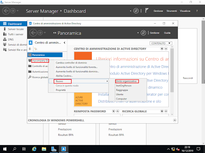The width and height of the screenshot is (205, 153).
Task: Collapse the Reimposta password tile
Action: click(x=118, y=111)
